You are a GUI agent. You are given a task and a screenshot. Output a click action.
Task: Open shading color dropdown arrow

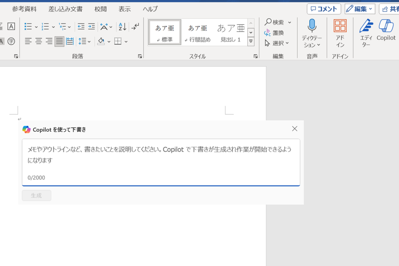(109, 41)
